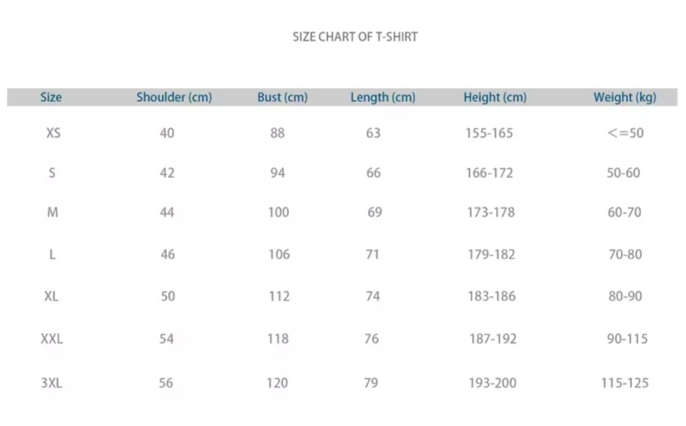Select the weight cell showing <=50
This screenshot has width=686, height=426.
pos(625,133)
